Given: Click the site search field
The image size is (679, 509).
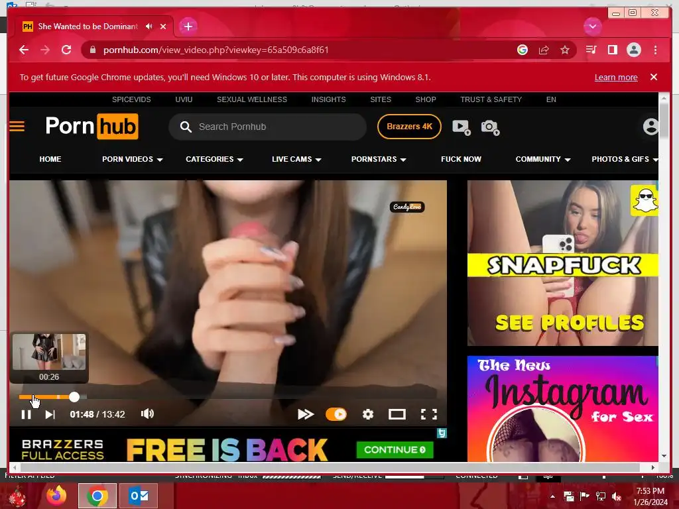Looking at the screenshot, I should 268,127.
